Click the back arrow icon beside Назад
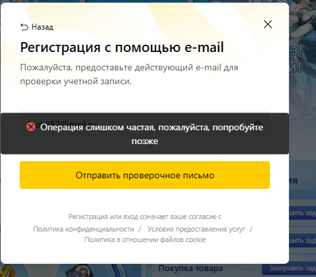 (24, 27)
